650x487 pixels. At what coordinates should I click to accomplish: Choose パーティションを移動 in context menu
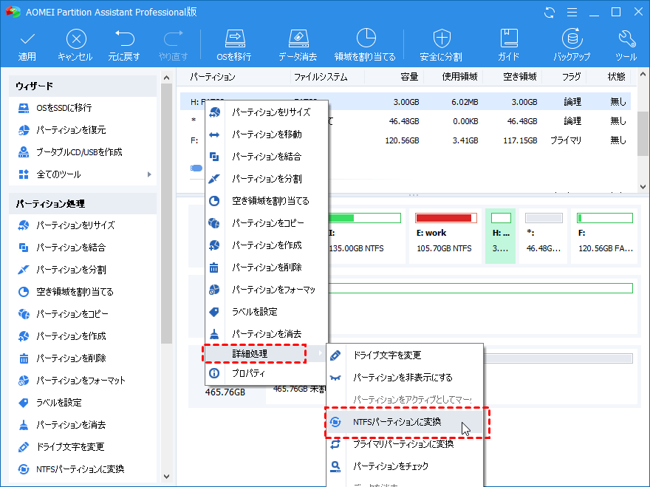point(267,134)
